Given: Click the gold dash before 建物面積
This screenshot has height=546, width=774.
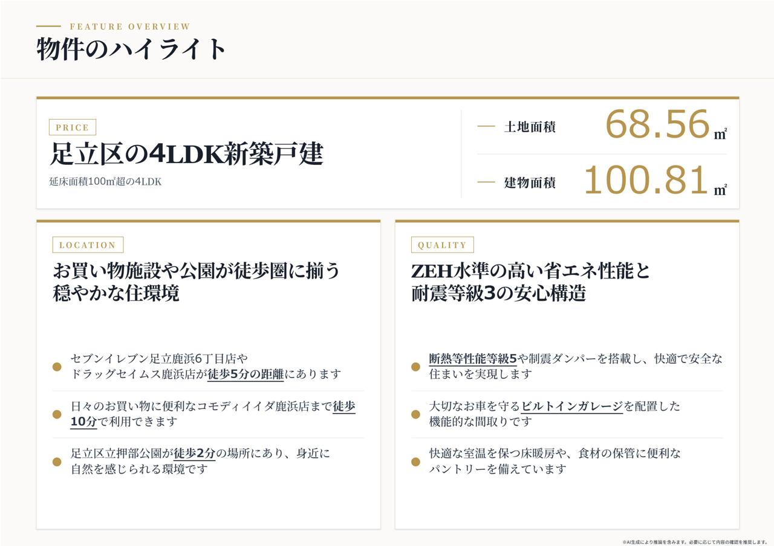Looking at the screenshot, I should (x=486, y=182).
